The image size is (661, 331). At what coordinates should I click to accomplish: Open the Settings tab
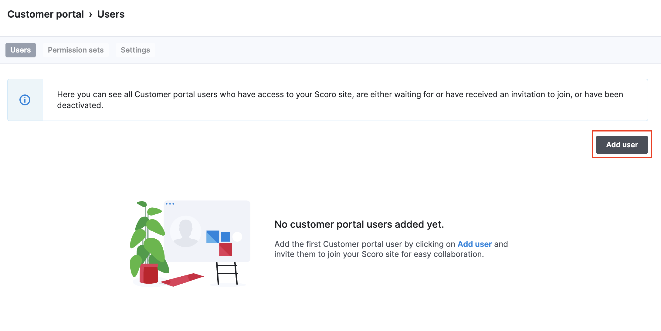[135, 50]
